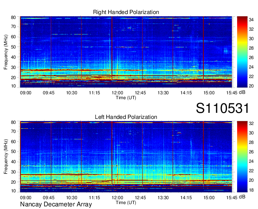Click 20 MHz tick on Right Handed plot
The height and width of the screenshot is (209, 258).
tap(13, 78)
